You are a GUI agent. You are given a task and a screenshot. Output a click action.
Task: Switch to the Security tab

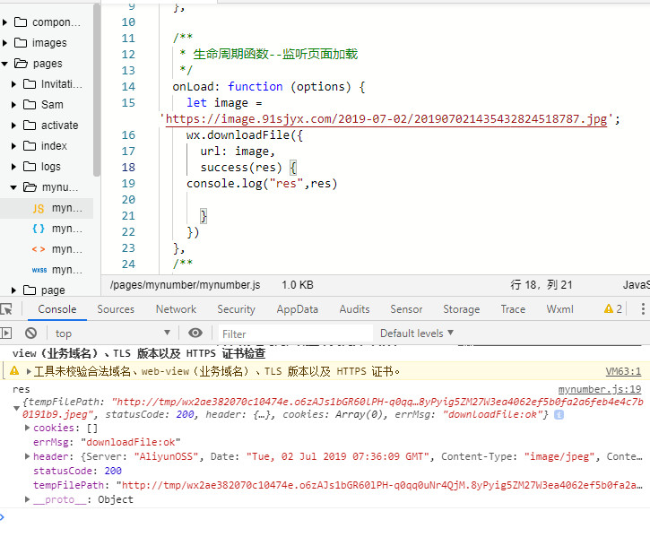pyautogui.click(x=237, y=309)
